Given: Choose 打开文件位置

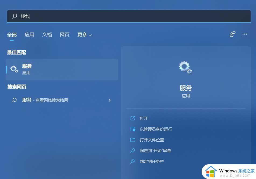Looking at the screenshot, I should [x=152, y=140].
